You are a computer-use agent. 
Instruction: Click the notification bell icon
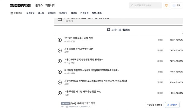(x=166, y=5)
